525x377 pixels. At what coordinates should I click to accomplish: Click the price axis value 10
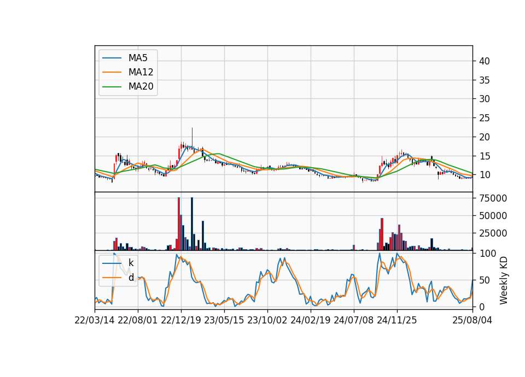(x=485, y=175)
